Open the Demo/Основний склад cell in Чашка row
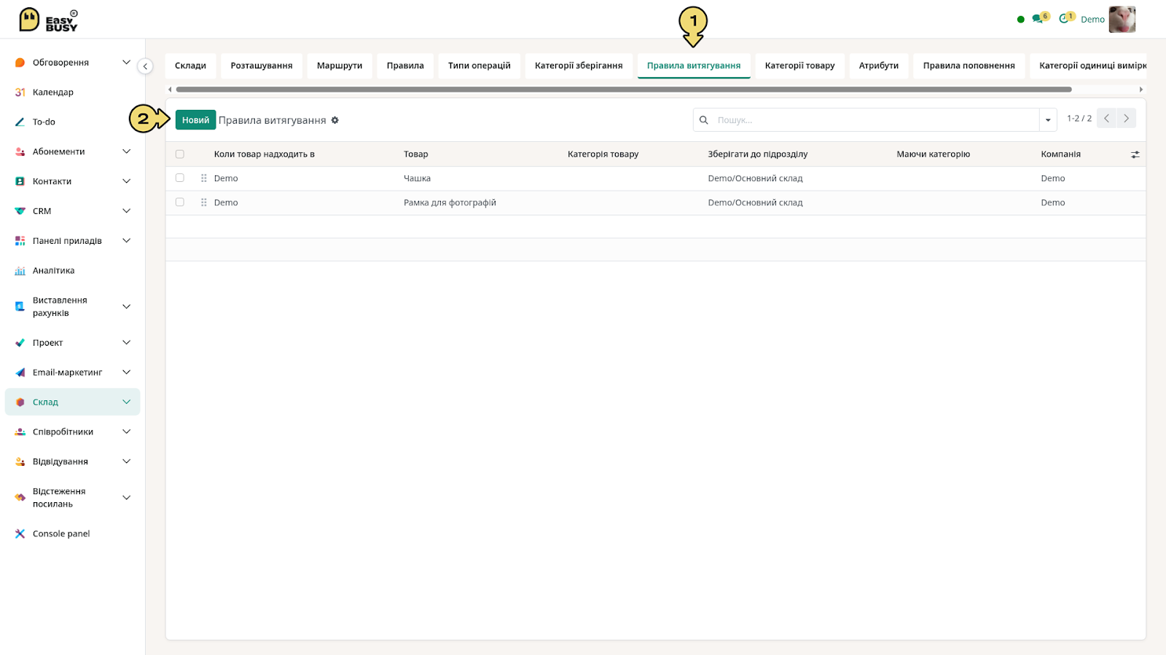The width and height of the screenshot is (1166, 655). (x=755, y=178)
